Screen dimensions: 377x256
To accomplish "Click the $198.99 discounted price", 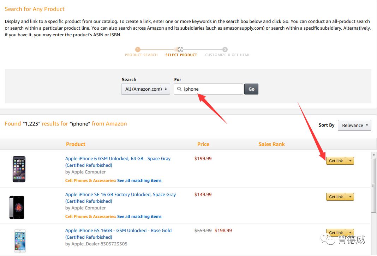I will point(223,231).
